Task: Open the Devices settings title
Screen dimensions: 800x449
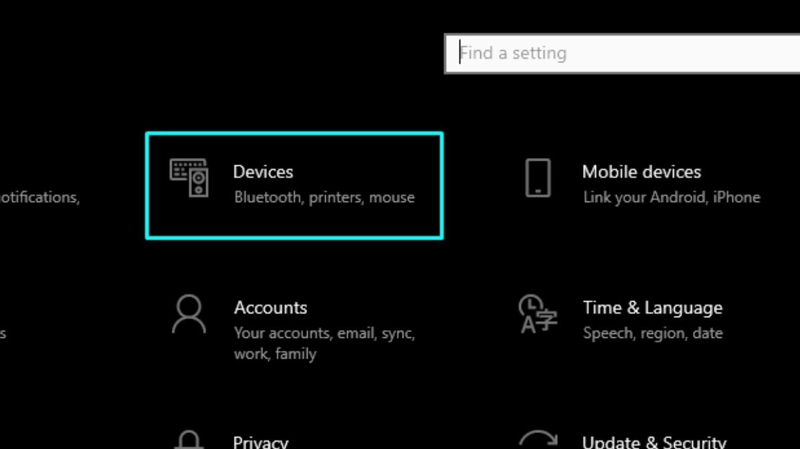Action: [263, 172]
